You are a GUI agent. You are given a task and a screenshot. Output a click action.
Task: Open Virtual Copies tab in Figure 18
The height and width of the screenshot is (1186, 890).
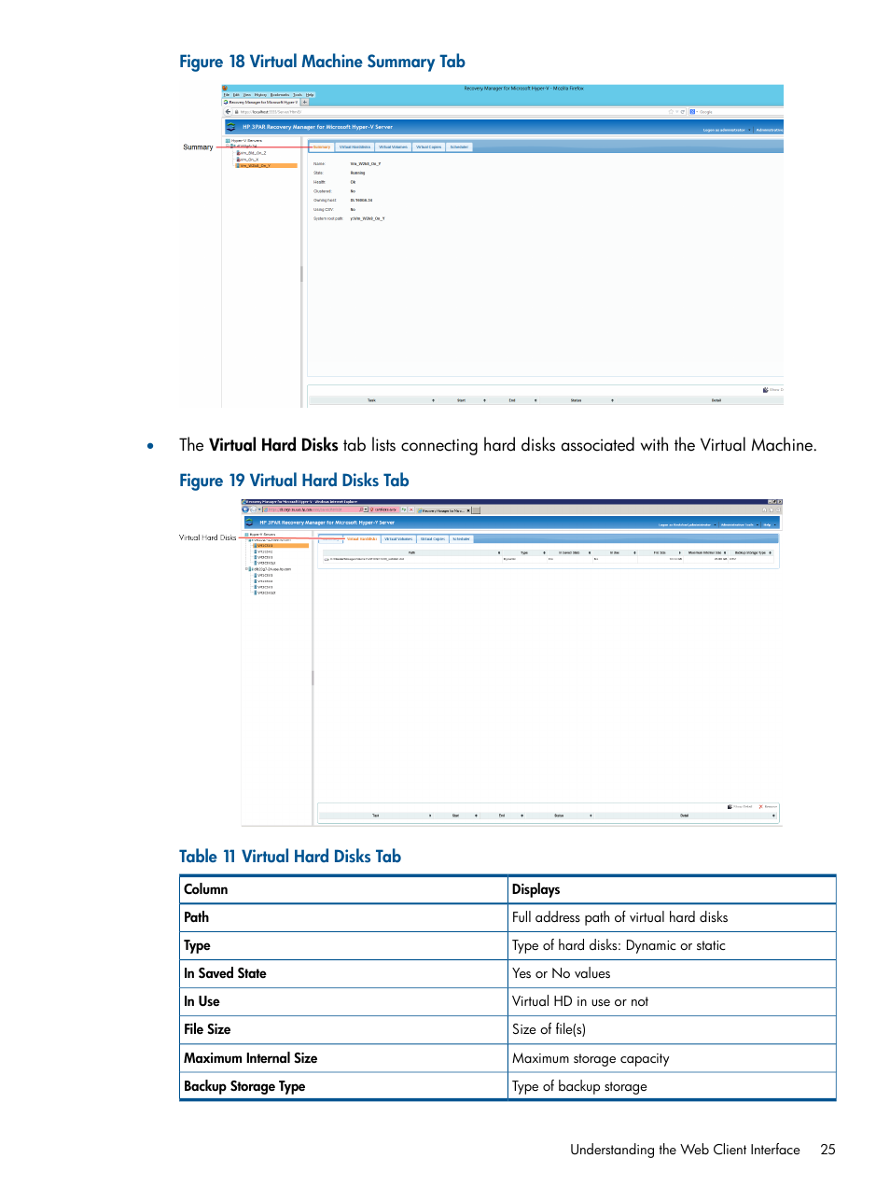click(428, 147)
